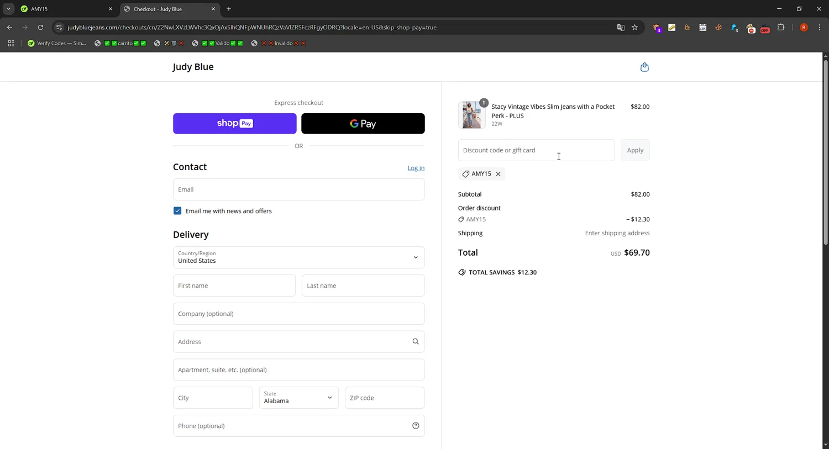Open the Chrome profile R avatar
This screenshot has width=829, height=449.
click(804, 28)
